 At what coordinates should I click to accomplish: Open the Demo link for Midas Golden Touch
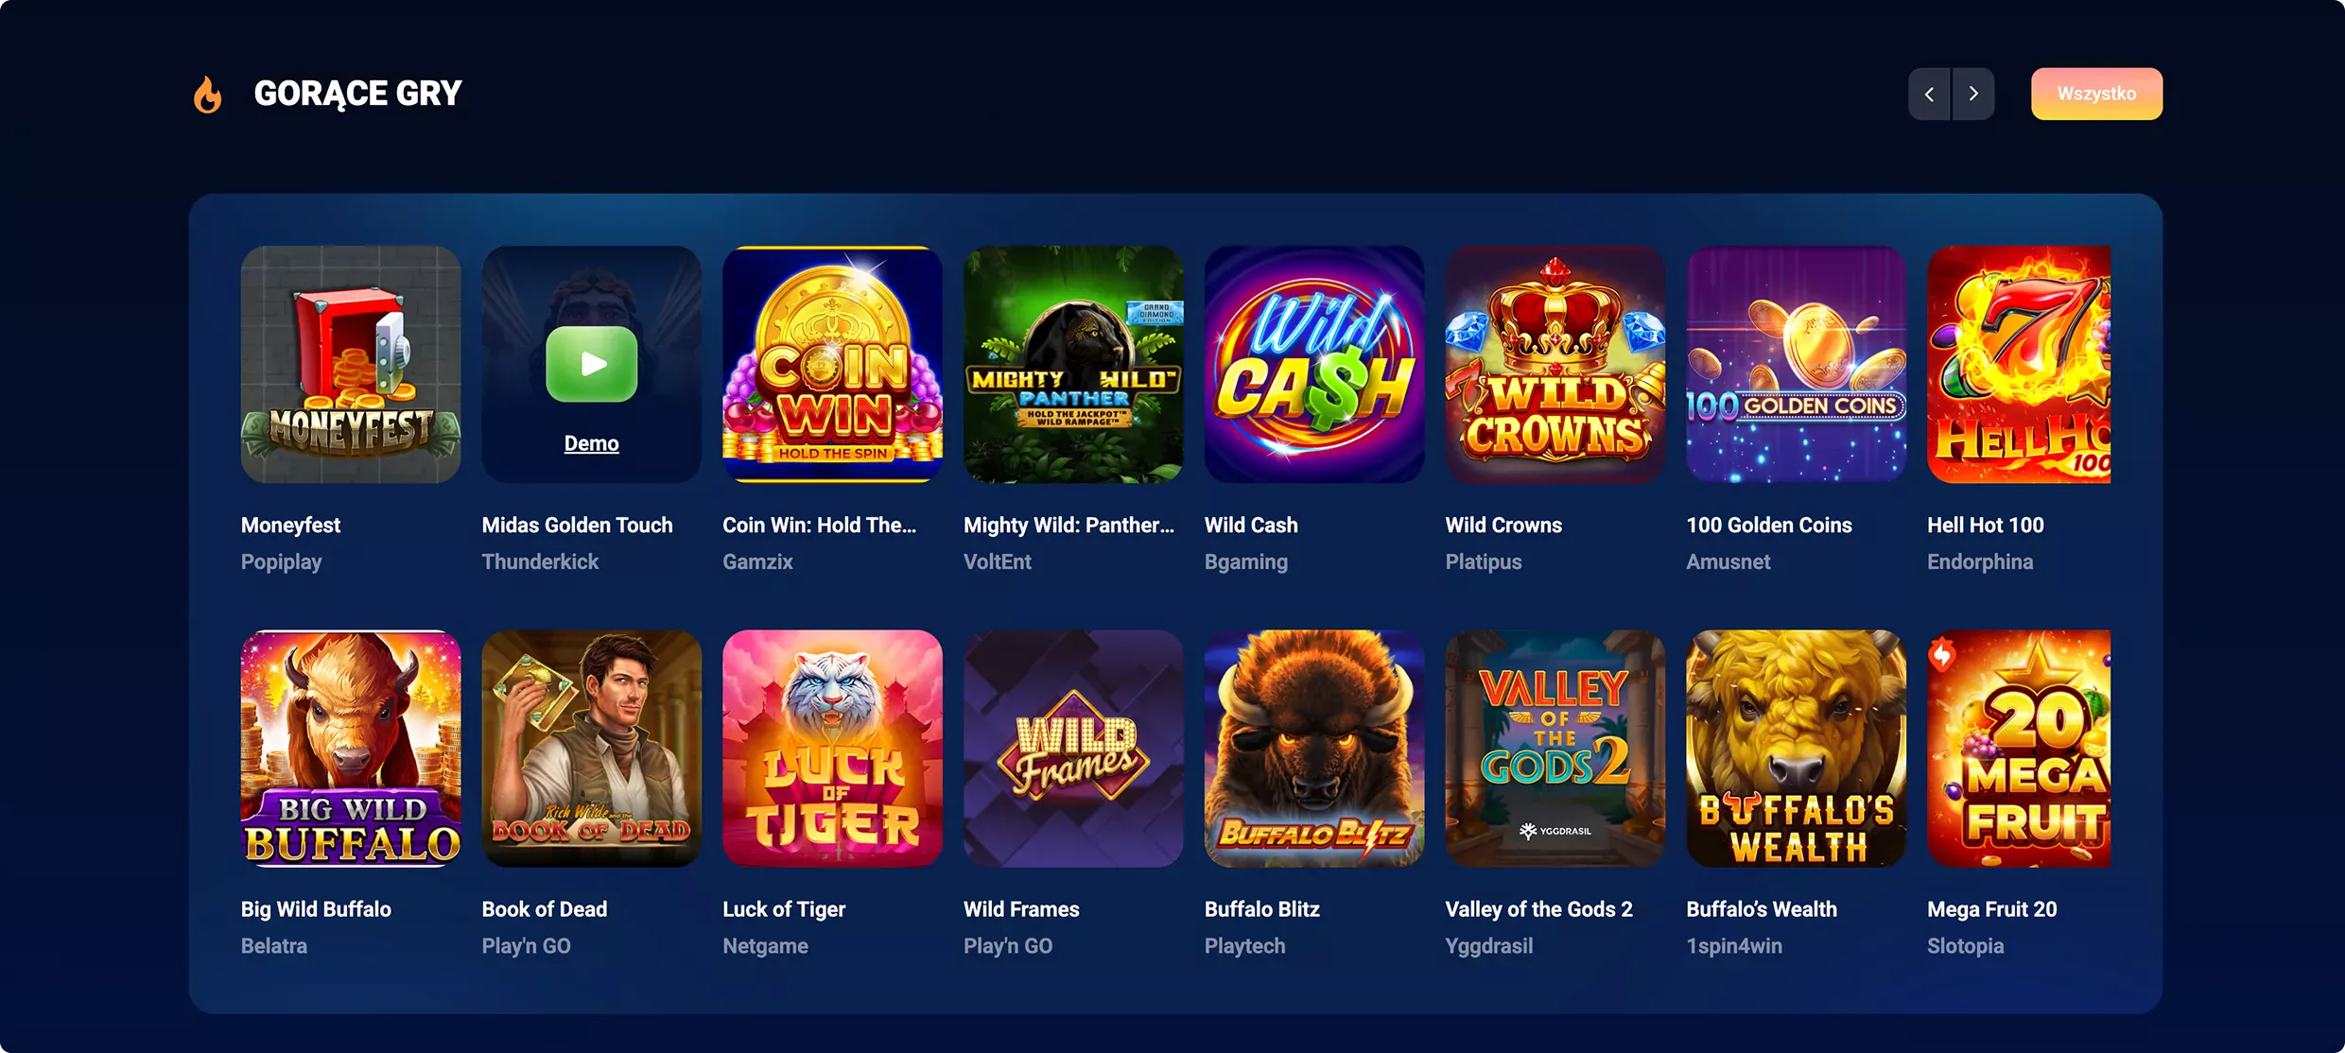592,443
